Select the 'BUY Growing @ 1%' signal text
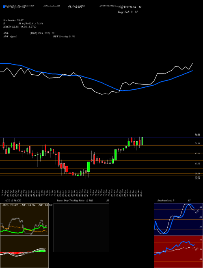 click(64, 37)
